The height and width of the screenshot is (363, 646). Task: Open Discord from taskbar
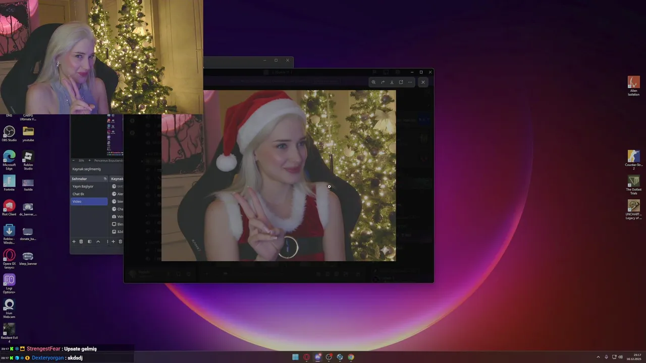317,357
